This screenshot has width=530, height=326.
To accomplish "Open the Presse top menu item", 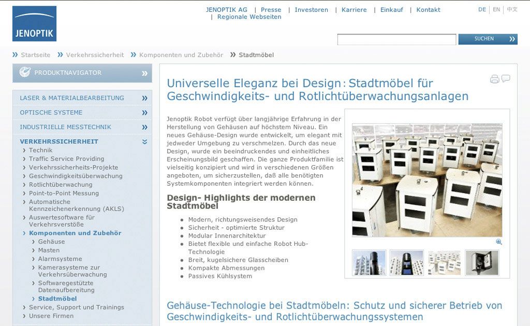I will (x=271, y=10).
